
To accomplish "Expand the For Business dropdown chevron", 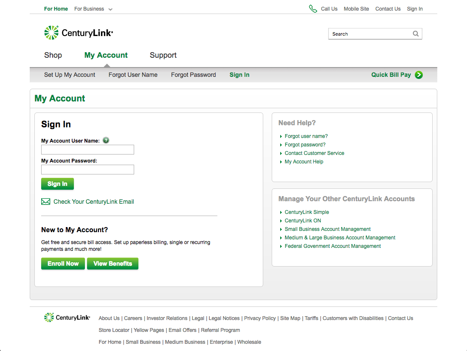I will (110, 9).
